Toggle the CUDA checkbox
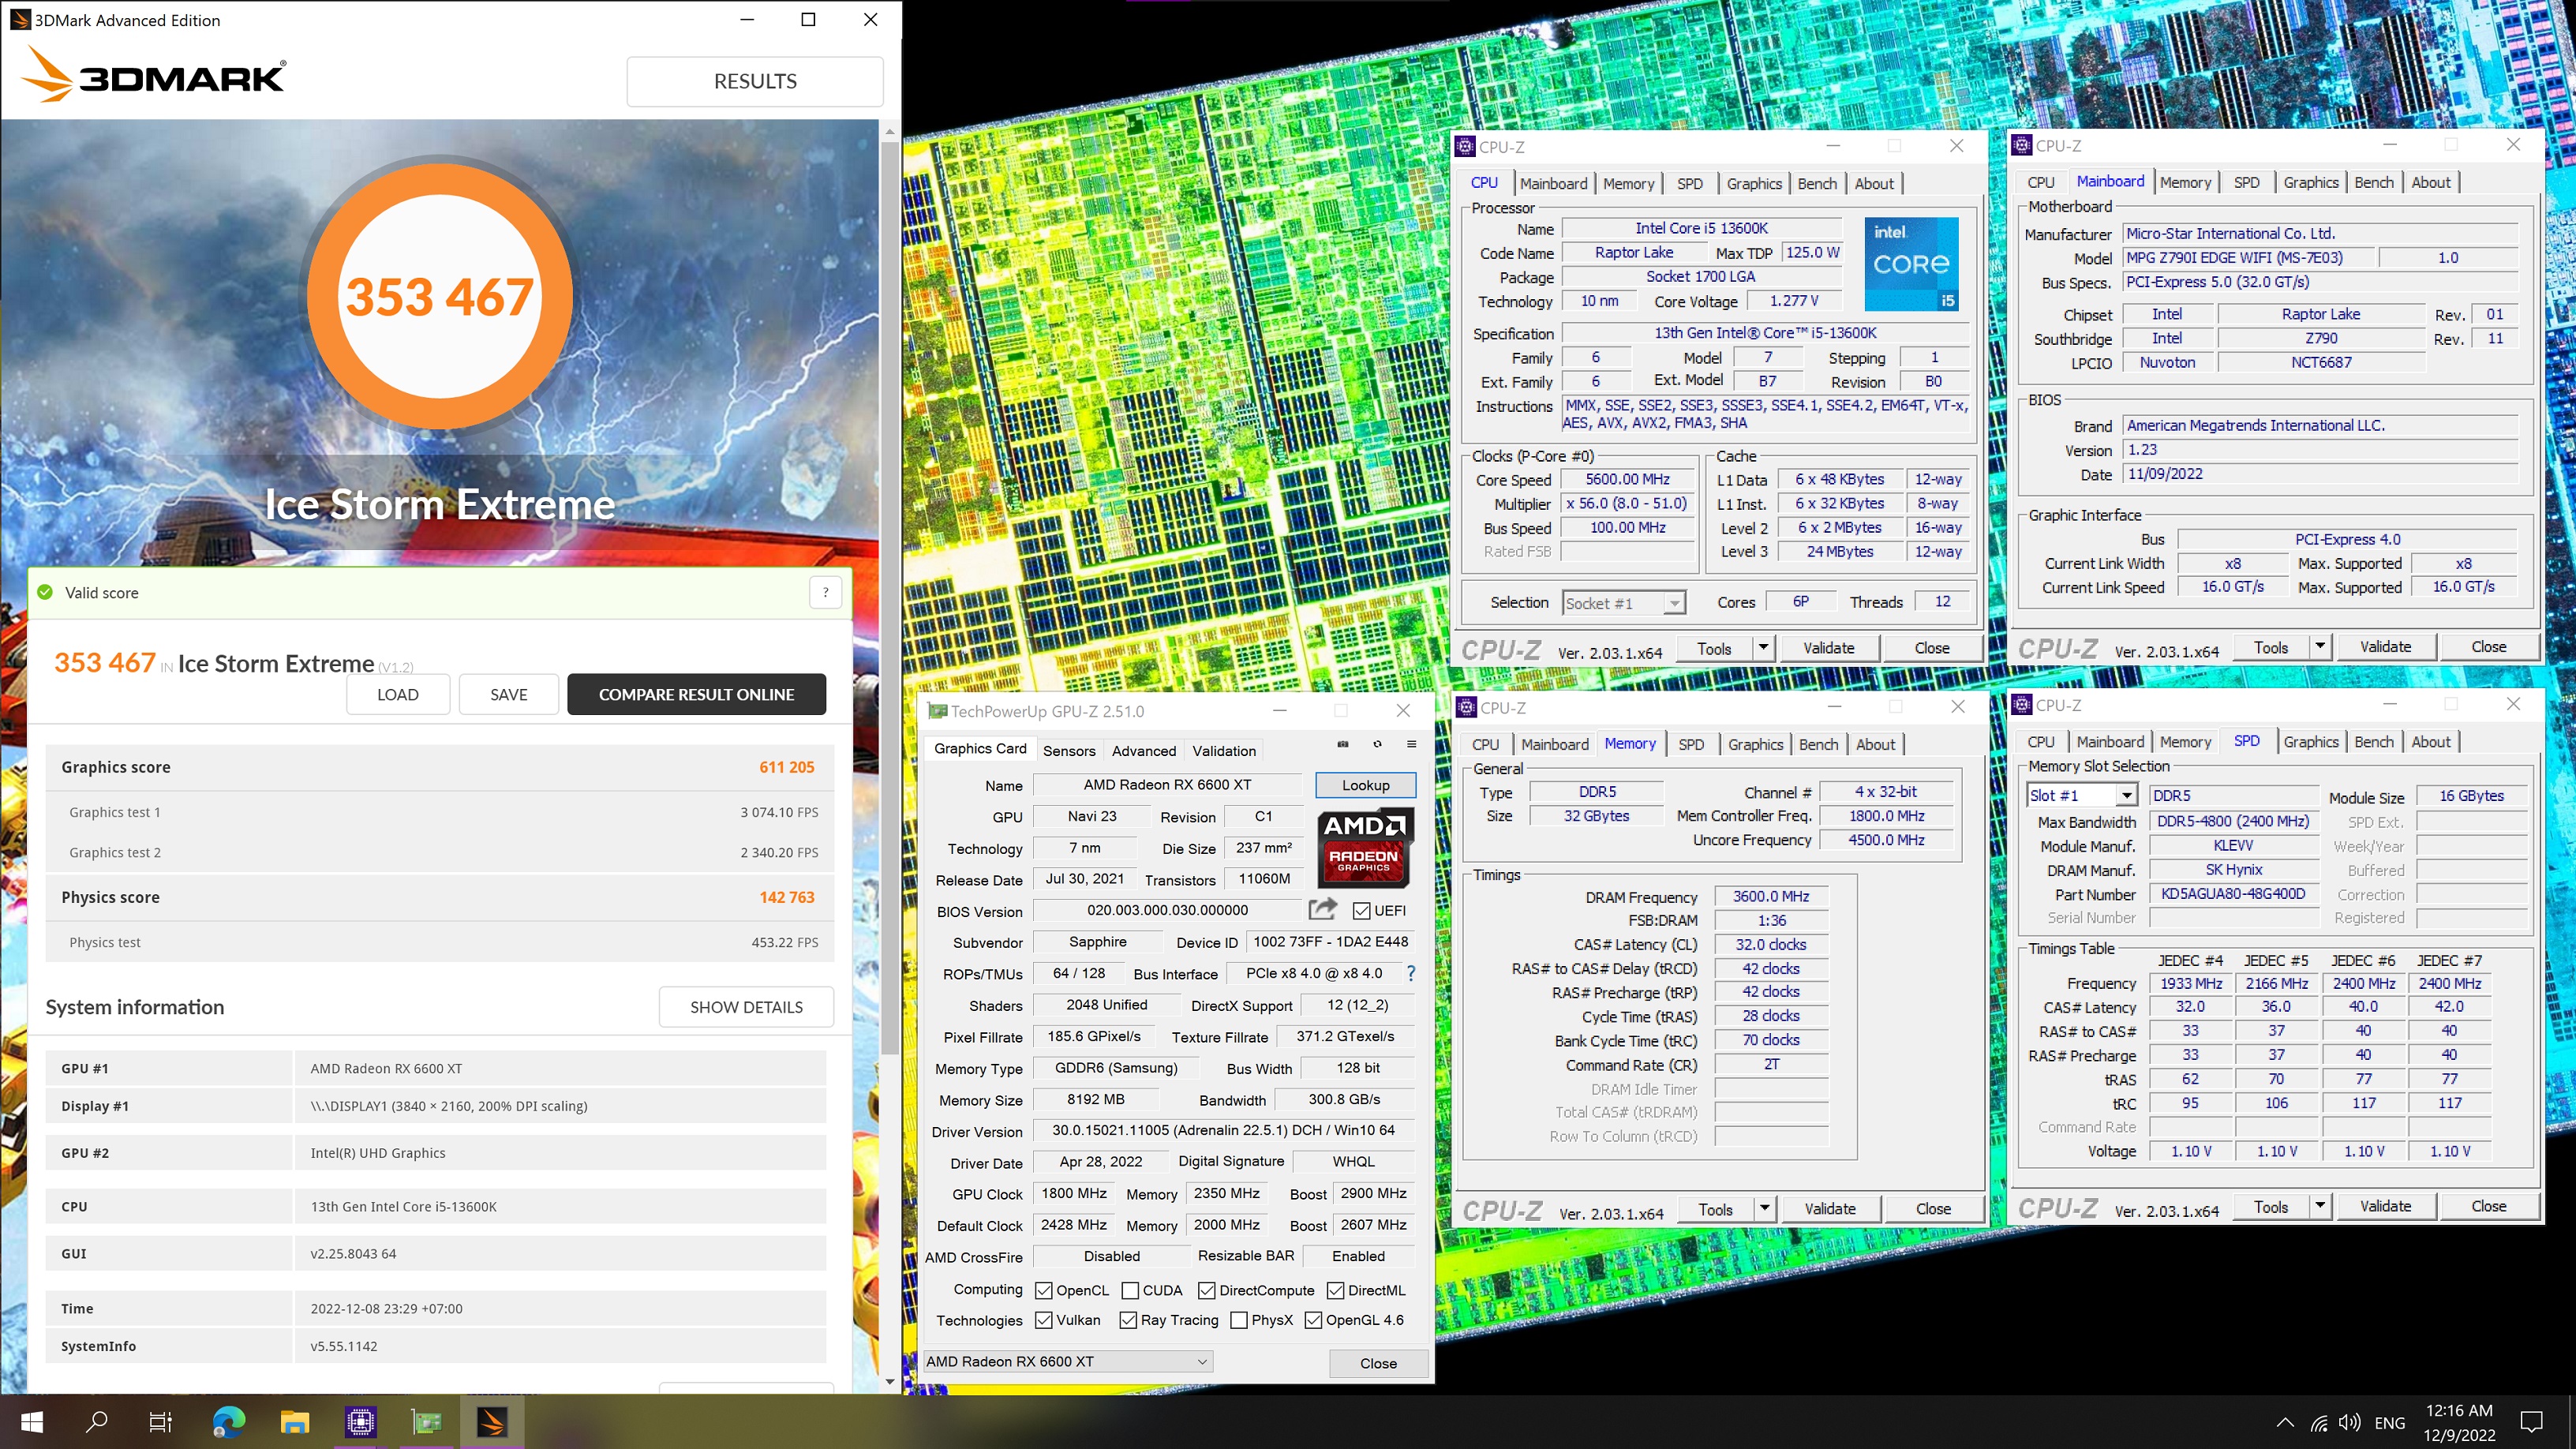This screenshot has height=1449, width=2576. pyautogui.click(x=1130, y=1290)
